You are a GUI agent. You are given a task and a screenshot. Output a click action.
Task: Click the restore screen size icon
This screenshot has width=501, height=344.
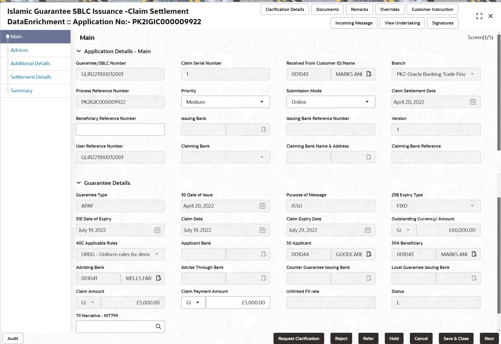point(479,16)
